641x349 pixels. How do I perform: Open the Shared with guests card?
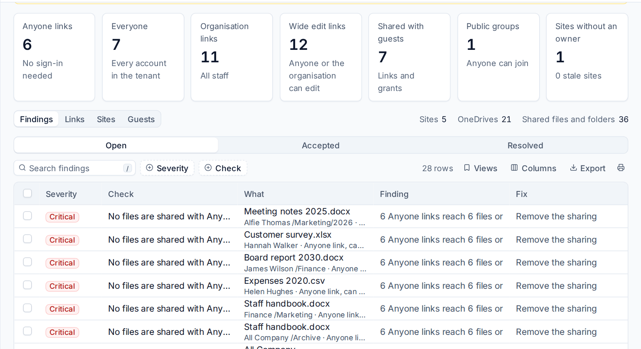click(409, 57)
